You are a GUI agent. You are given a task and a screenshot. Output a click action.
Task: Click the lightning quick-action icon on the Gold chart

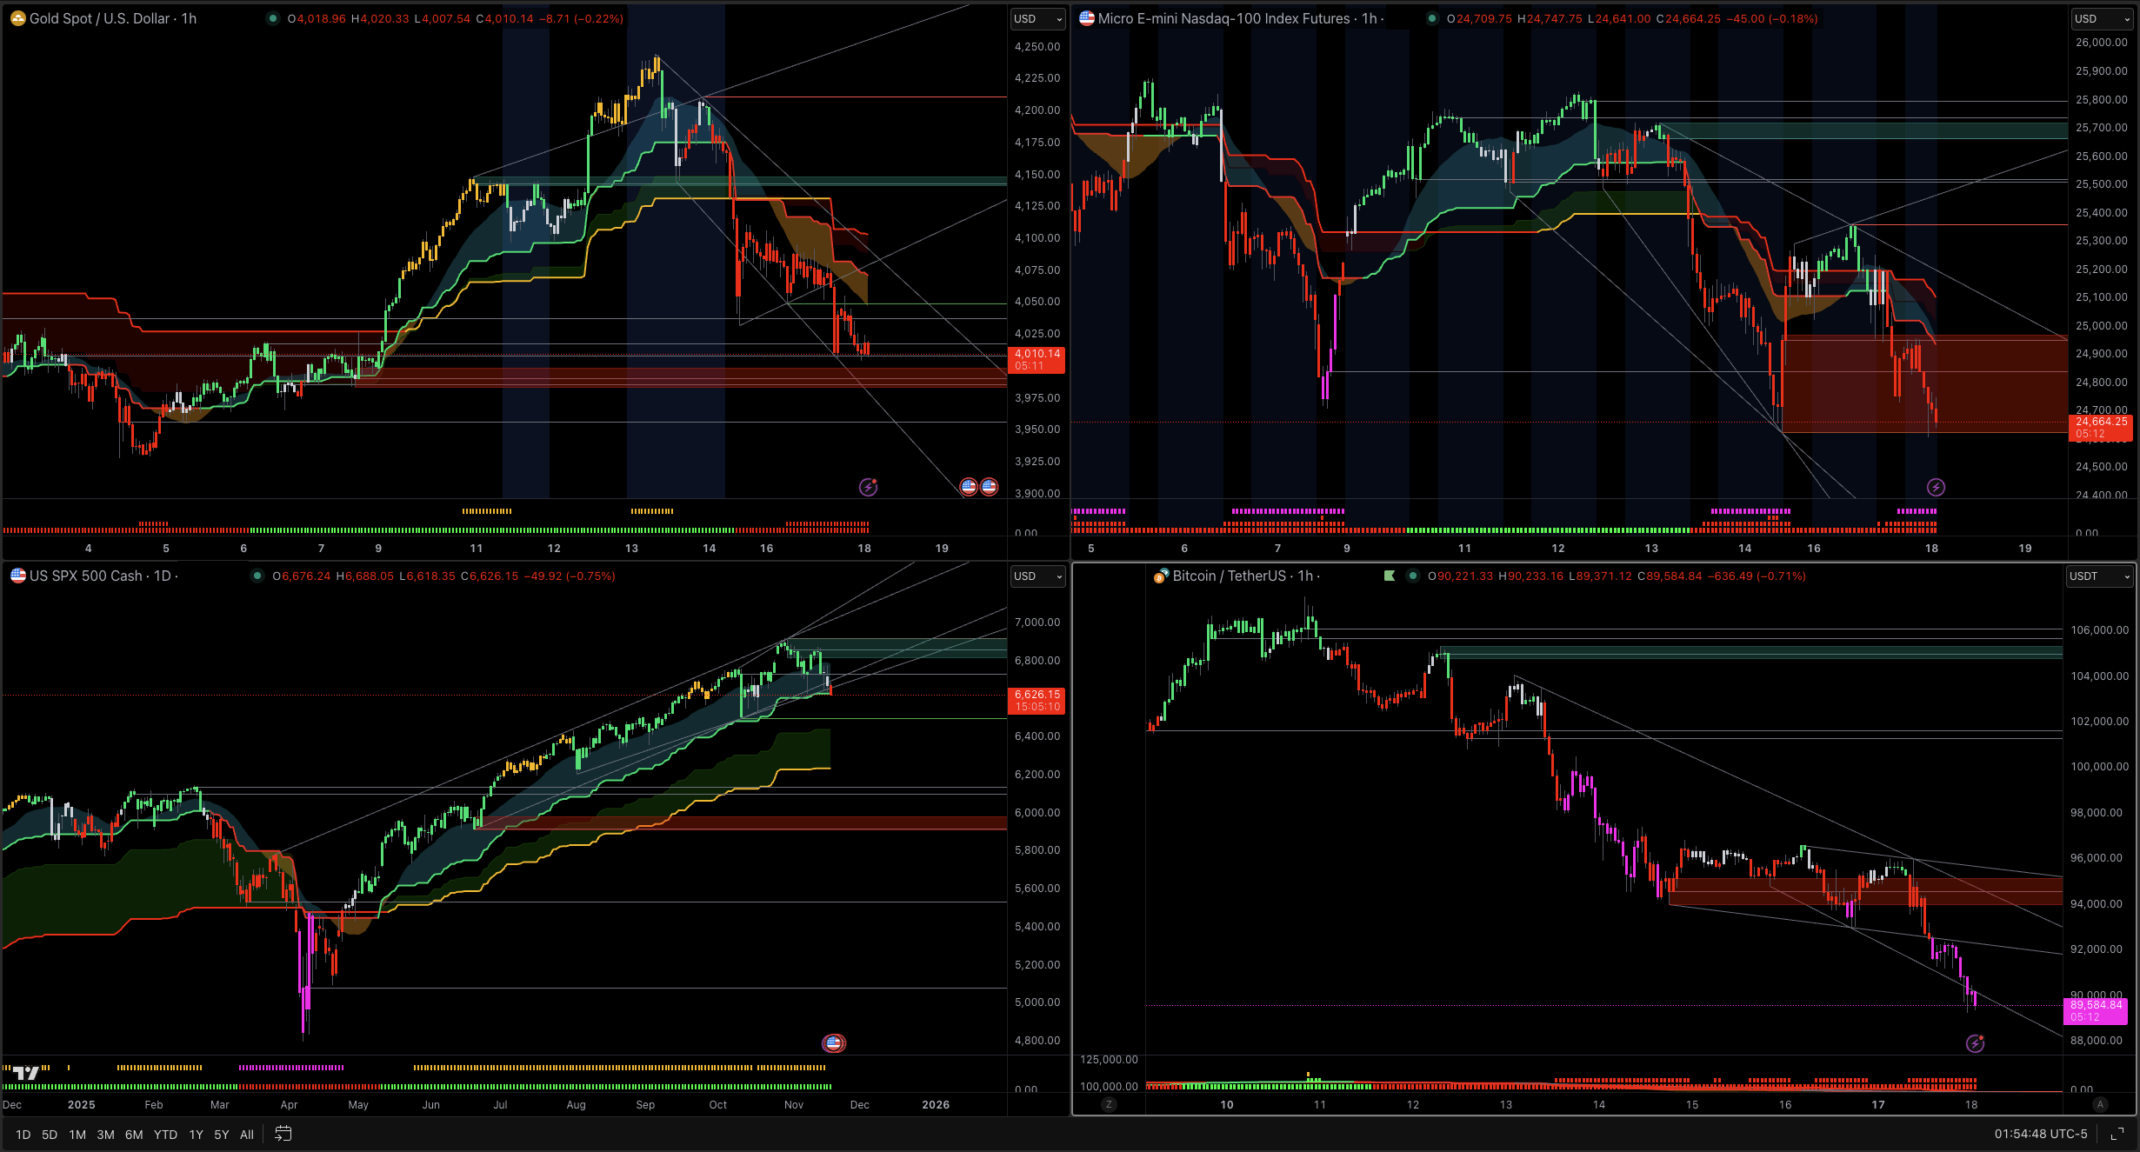[869, 488]
